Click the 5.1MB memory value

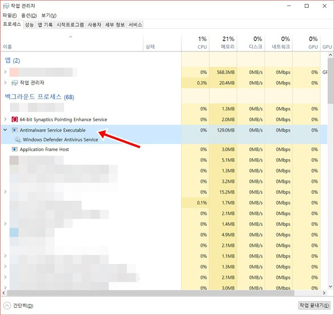(x=228, y=160)
